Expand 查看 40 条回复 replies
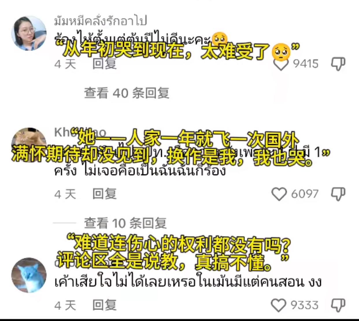 point(127,93)
